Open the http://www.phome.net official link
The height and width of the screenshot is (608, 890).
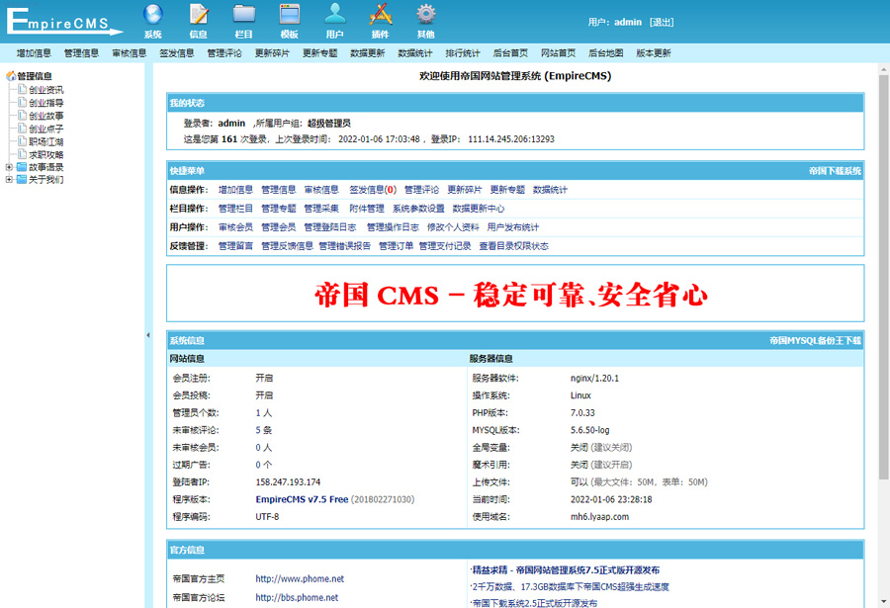point(300,578)
